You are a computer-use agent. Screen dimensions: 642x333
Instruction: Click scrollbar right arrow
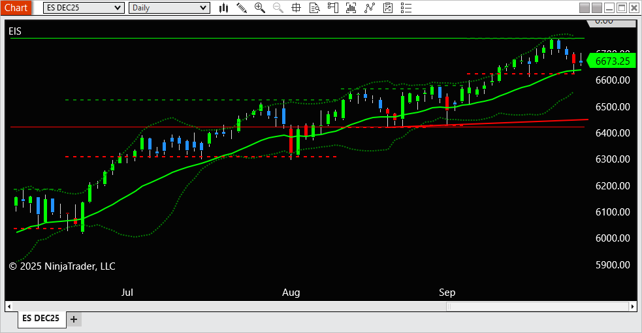pyautogui.click(x=633, y=306)
